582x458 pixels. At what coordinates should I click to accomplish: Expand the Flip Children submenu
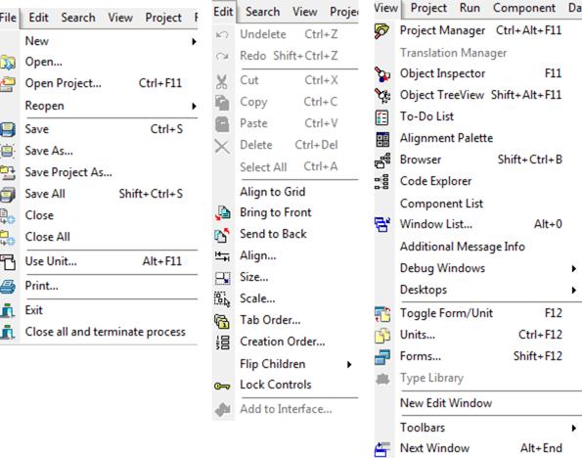(x=349, y=365)
